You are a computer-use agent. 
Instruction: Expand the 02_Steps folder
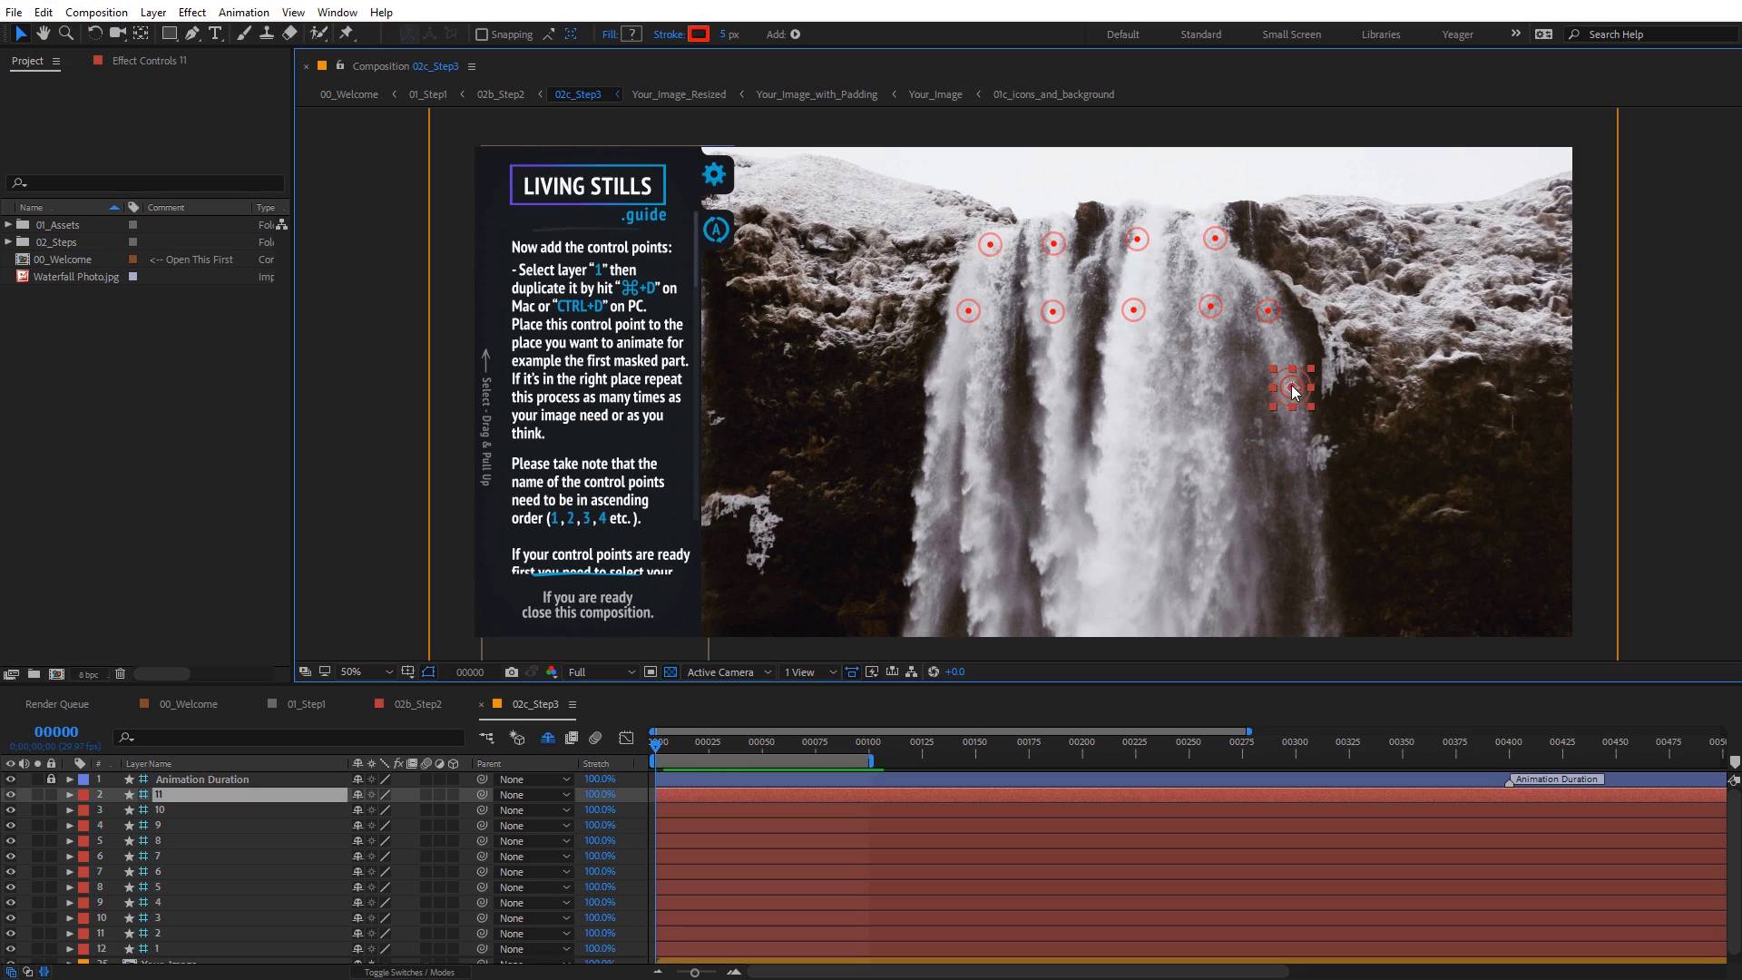coord(8,242)
